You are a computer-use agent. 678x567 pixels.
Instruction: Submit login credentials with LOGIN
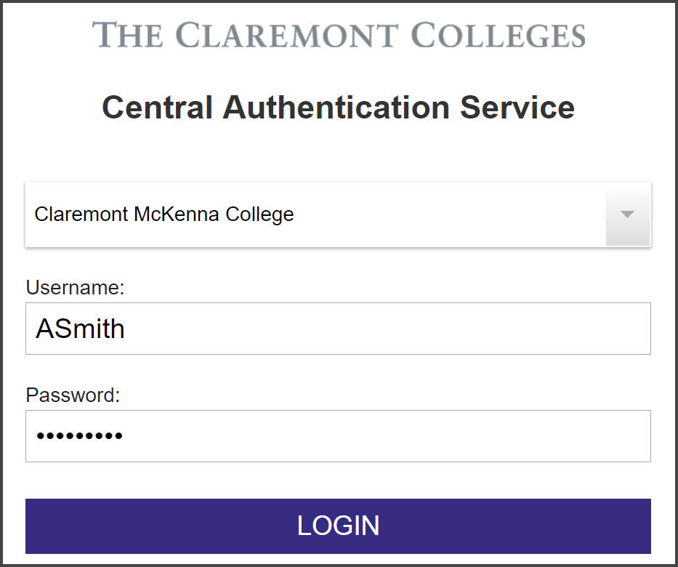[x=339, y=526]
